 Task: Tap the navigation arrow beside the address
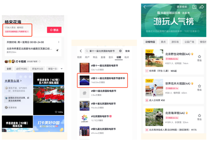pos(57,50)
